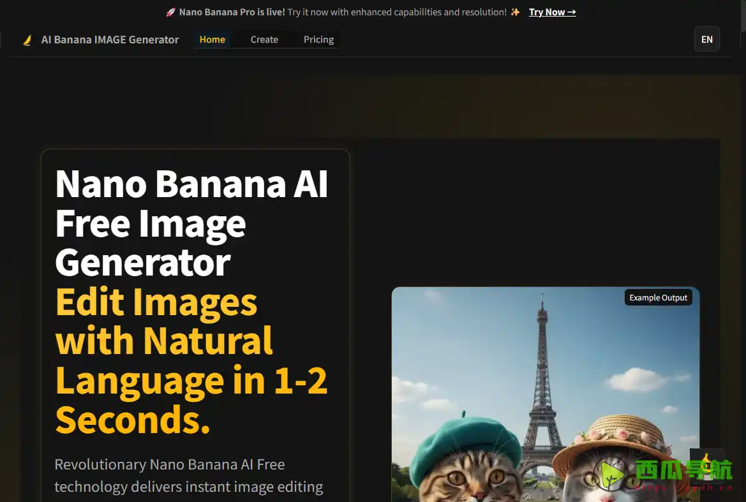The width and height of the screenshot is (746, 502).
Task: Click the floating banana widget at bottom right
Action: click(707, 466)
